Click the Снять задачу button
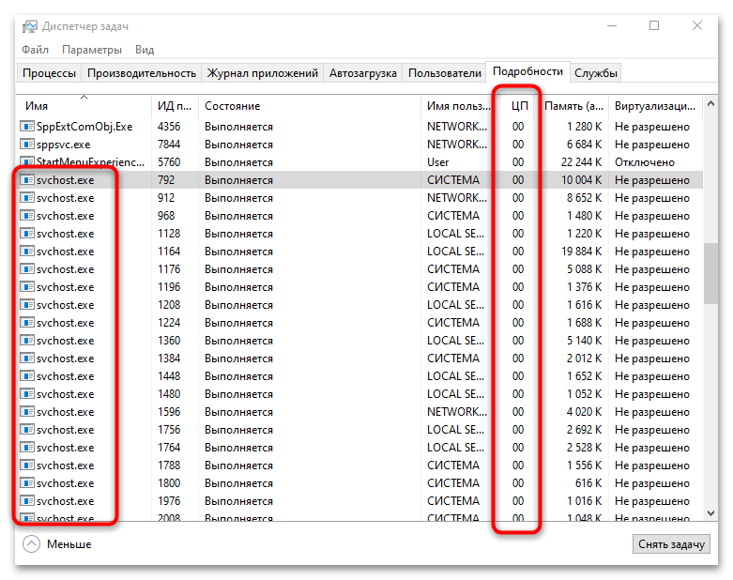 671,544
